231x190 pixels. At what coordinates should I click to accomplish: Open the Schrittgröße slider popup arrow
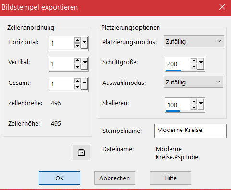pos(201,63)
